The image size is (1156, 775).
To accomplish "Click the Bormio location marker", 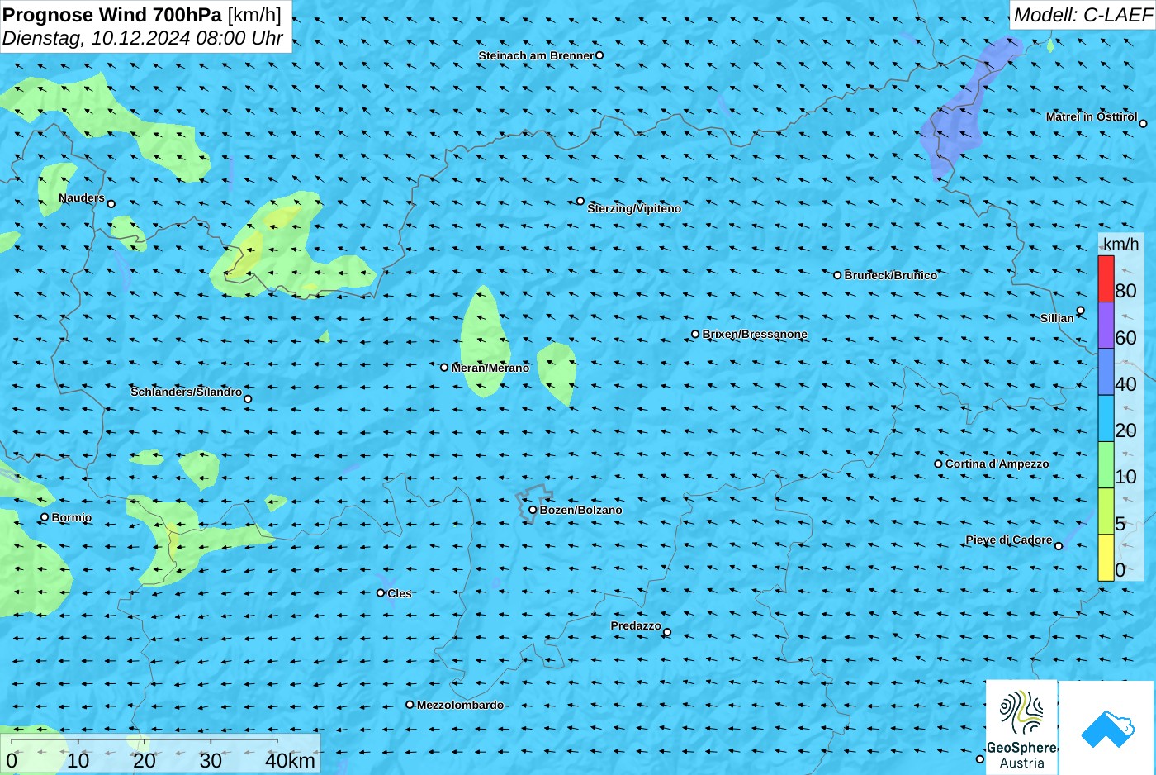I will tap(45, 517).
